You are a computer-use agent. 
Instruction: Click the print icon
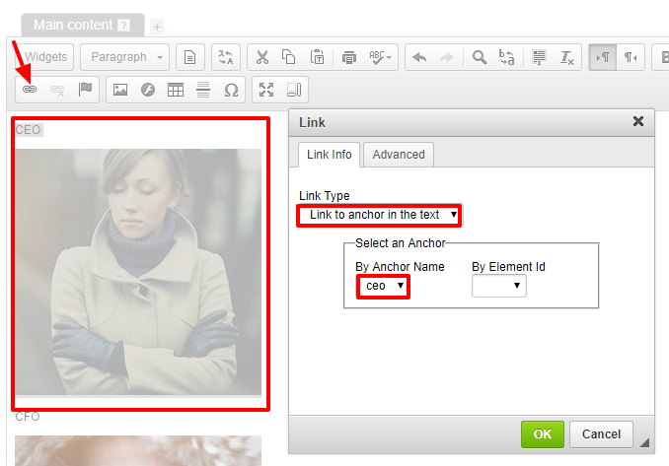349,57
